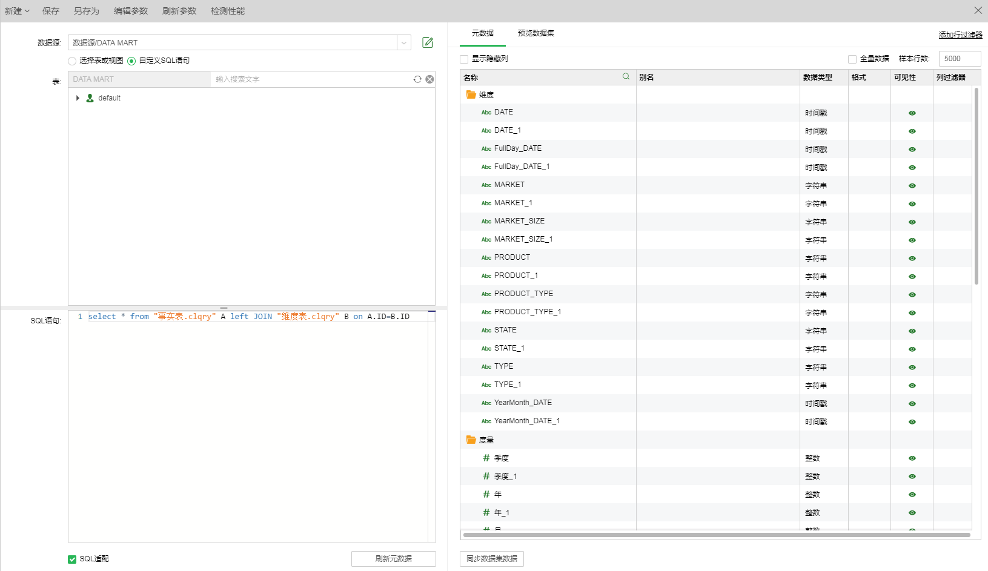Expand the default tree node
The image size is (988, 571).
click(78, 98)
